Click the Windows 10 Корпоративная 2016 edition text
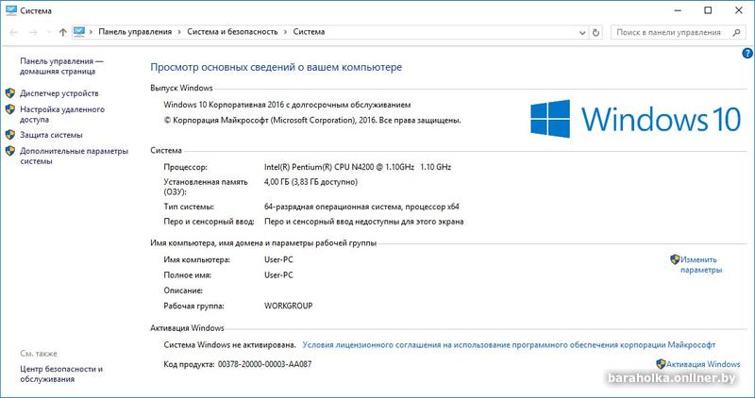755x398 pixels. (287, 105)
